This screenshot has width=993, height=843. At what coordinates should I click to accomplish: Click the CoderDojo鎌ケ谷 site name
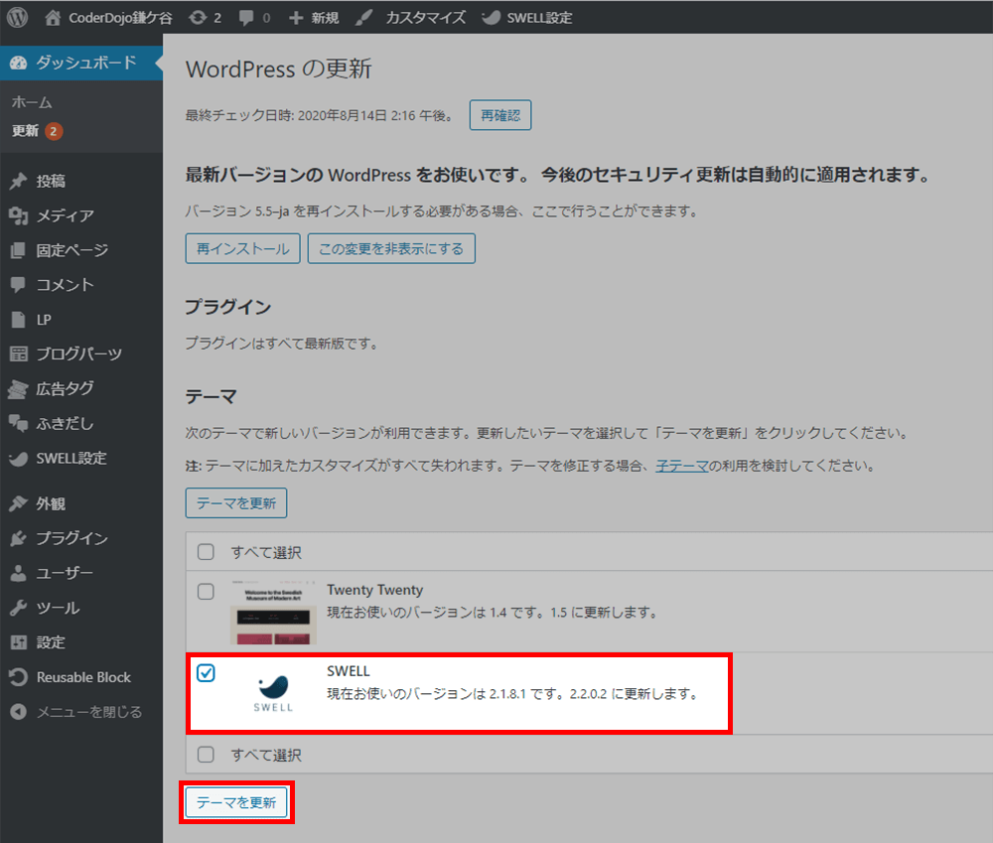tap(120, 18)
